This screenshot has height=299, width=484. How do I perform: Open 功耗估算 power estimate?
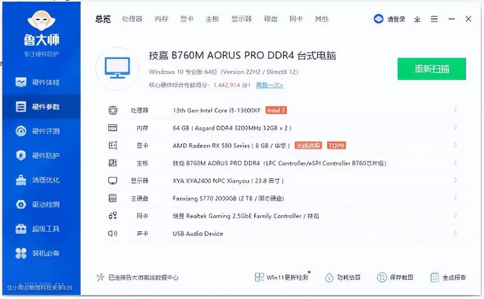coord(343,277)
